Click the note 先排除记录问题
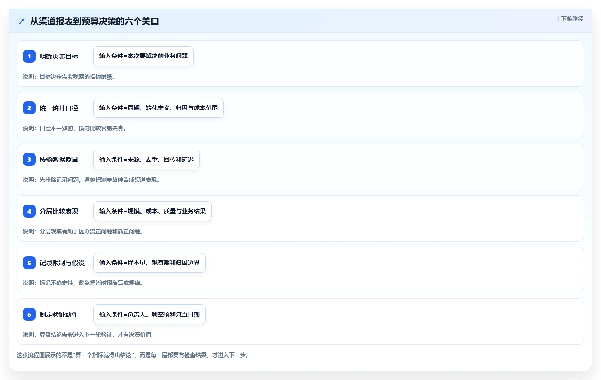 92,180
